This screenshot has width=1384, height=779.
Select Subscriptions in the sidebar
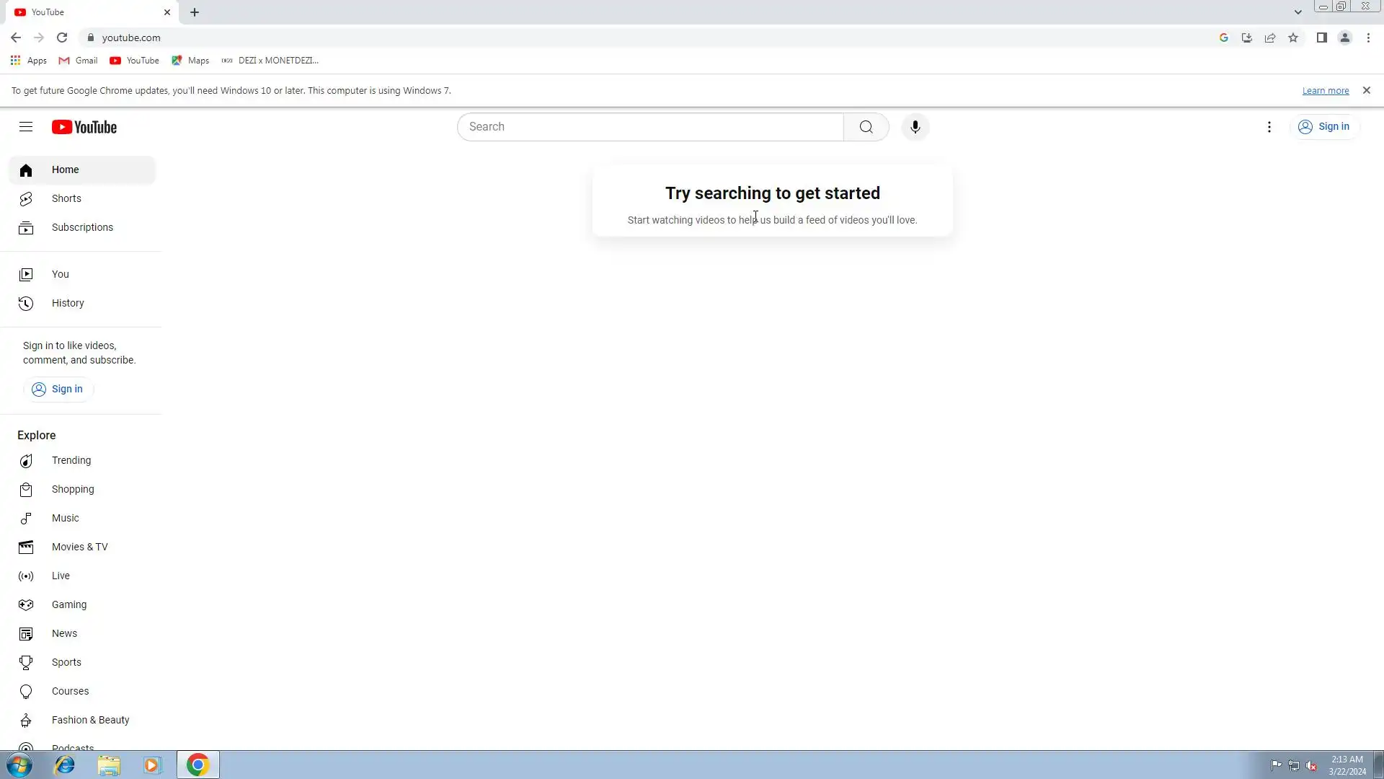pos(82,227)
